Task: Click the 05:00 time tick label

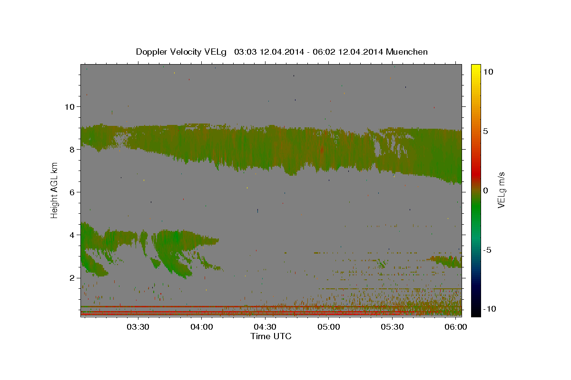Action: point(329,327)
